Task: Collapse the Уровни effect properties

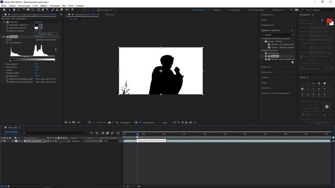Action: [x=2, y=37]
